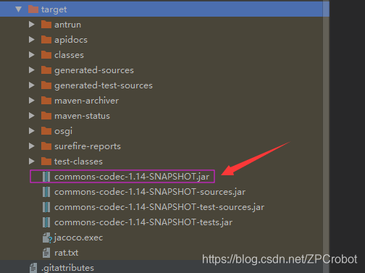Select commons-codec-1.14-SNAPSHOT-tests.jar file name
The image size is (365, 273).
pos(143,222)
